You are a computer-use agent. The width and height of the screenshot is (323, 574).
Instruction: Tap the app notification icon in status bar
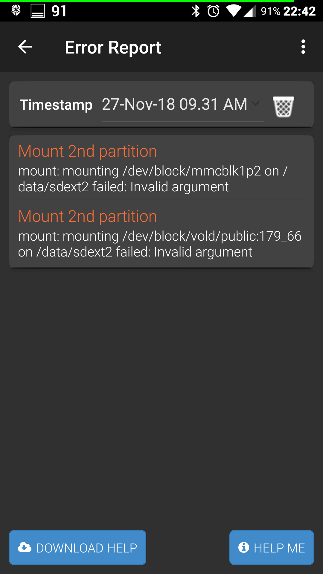16,11
